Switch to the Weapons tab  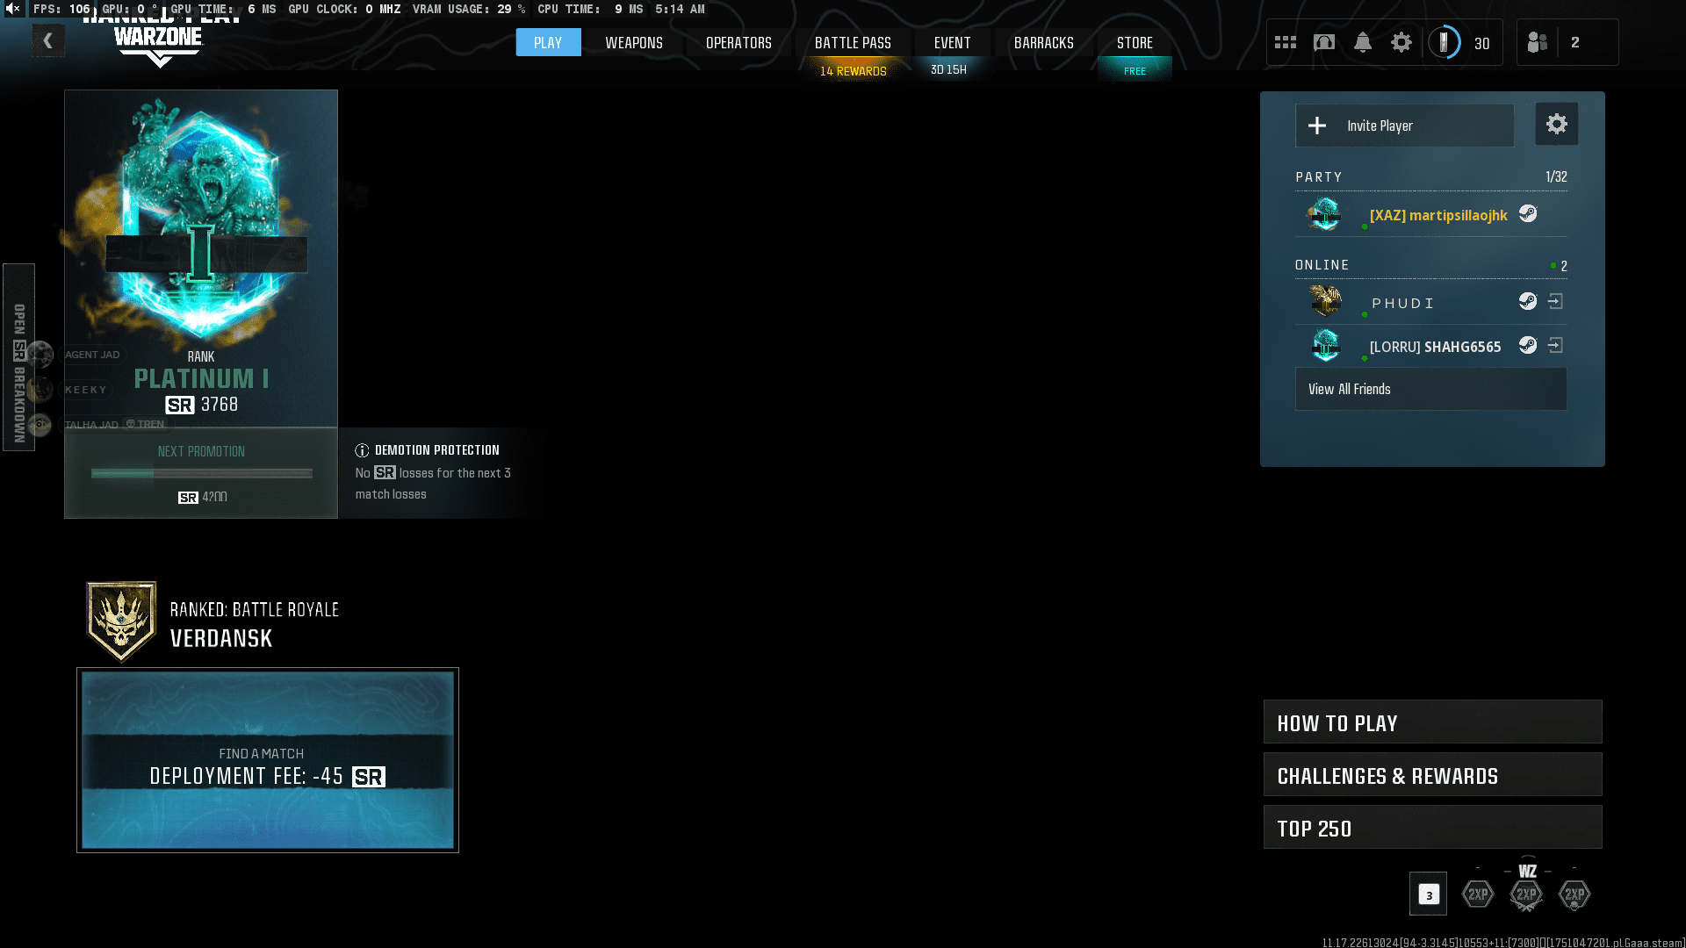[633, 42]
